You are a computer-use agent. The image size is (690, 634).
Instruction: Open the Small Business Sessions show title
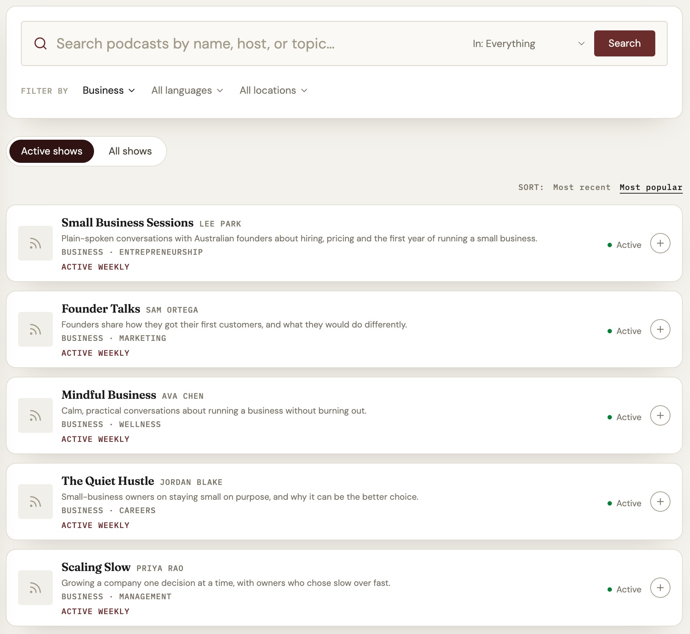127,223
